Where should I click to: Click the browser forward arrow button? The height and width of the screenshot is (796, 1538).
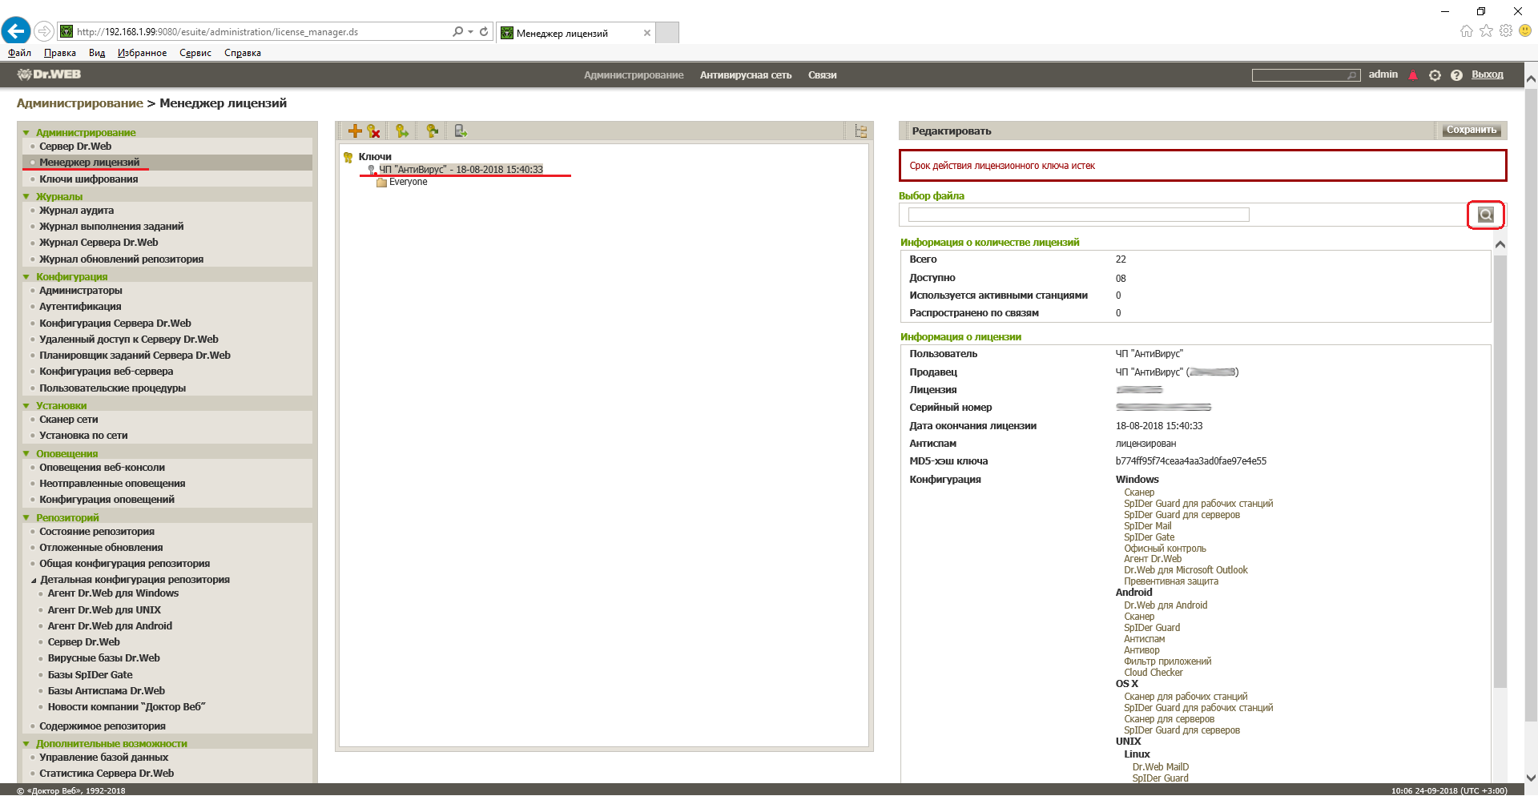(44, 31)
